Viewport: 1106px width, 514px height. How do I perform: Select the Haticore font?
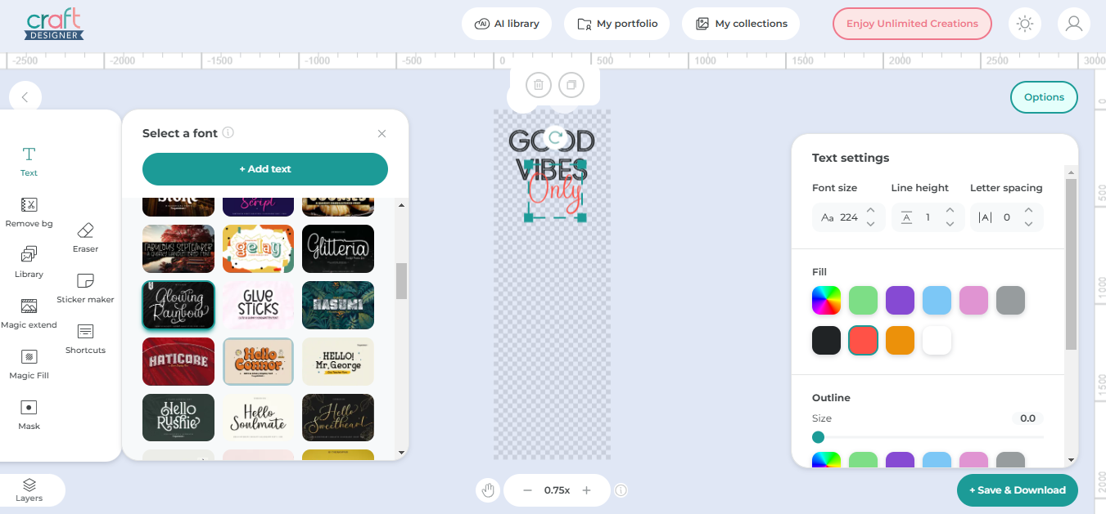(178, 361)
